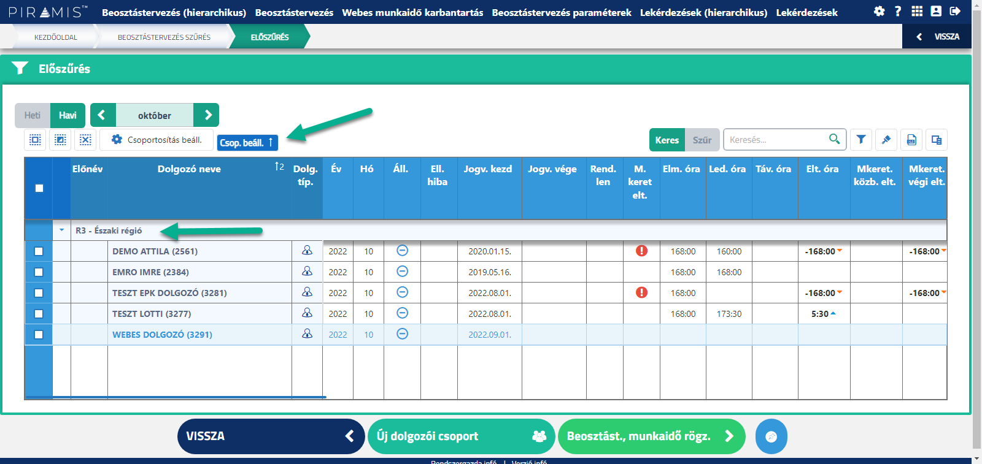This screenshot has width=982, height=464.
Task: Open the Beosztástervezés menu
Action: [x=294, y=12]
